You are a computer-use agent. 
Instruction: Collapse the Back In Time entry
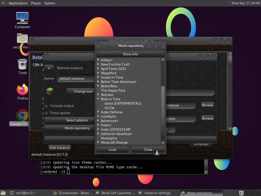pyautogui.click(x=98, y=99)
